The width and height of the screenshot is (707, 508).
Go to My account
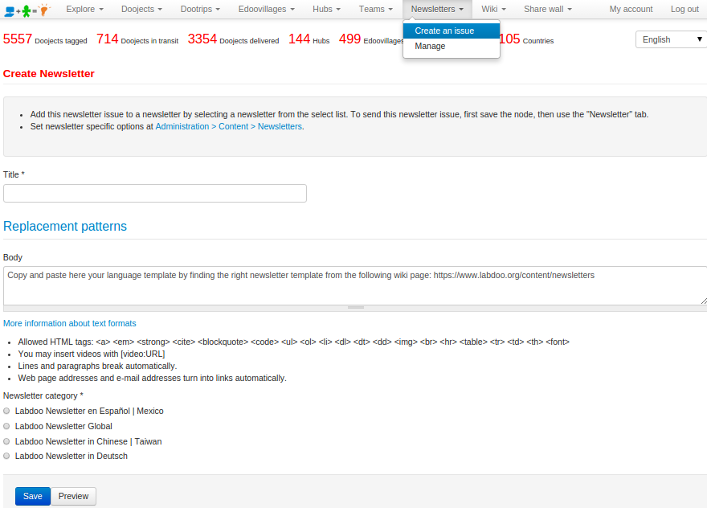(x=631, y=9)
